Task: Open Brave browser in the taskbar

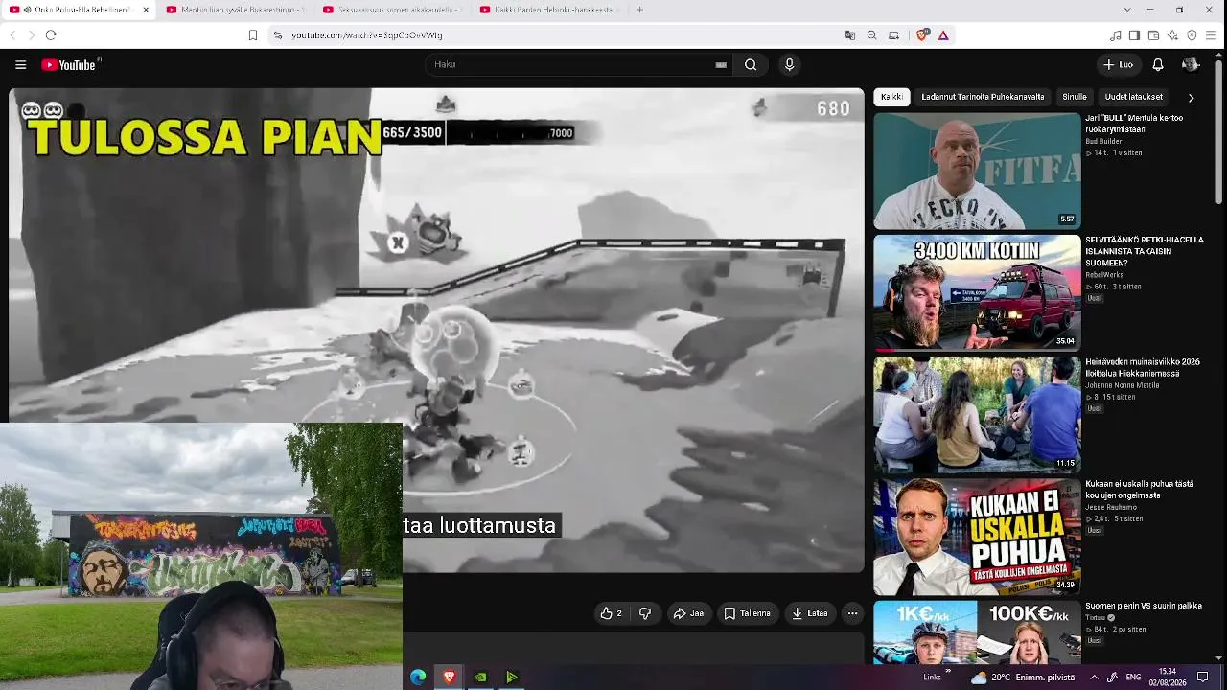Action: coord(449,678)
